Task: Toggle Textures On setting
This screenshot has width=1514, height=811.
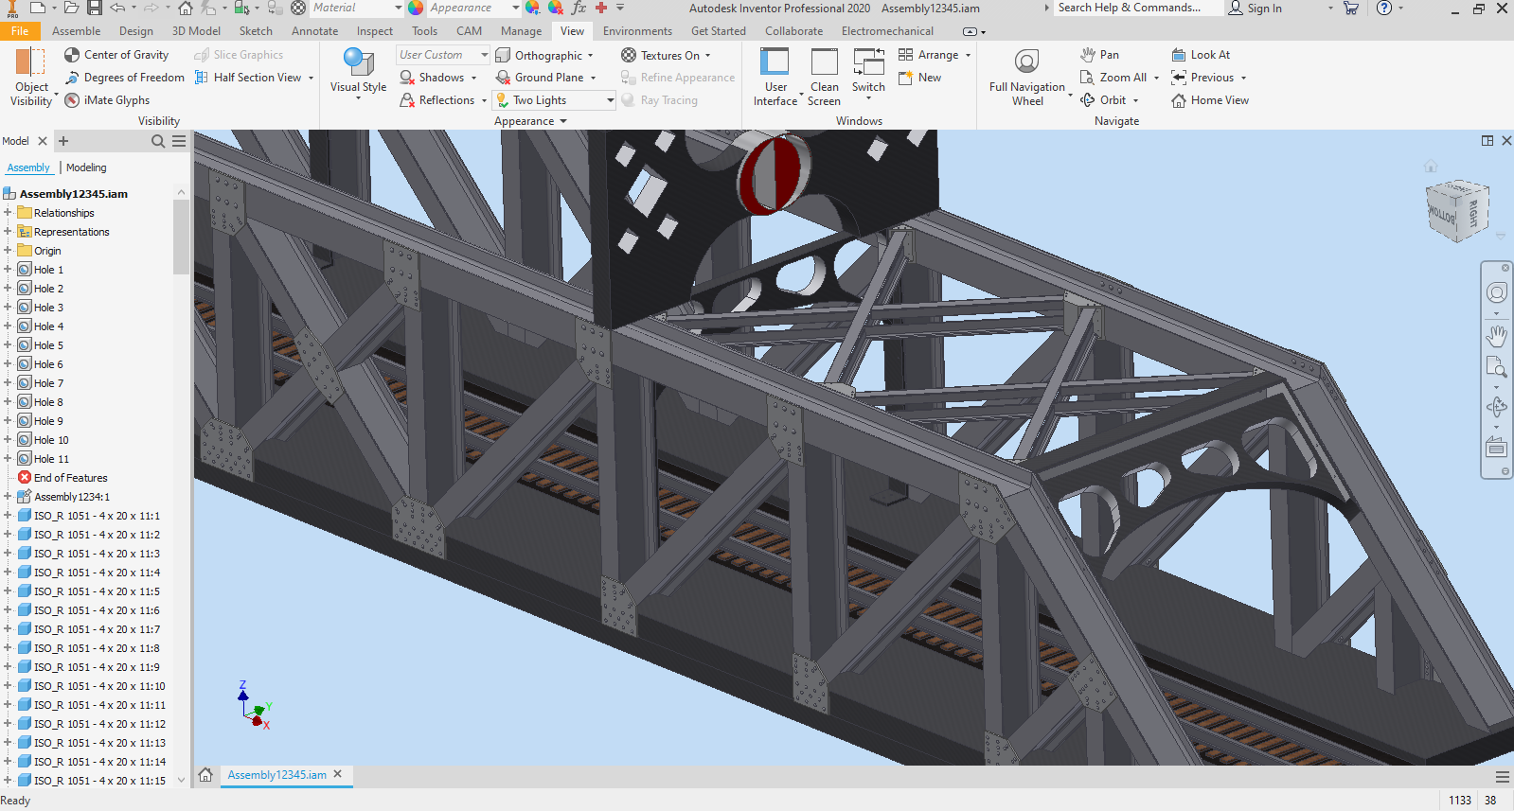Action: click(x=661, y=55)
